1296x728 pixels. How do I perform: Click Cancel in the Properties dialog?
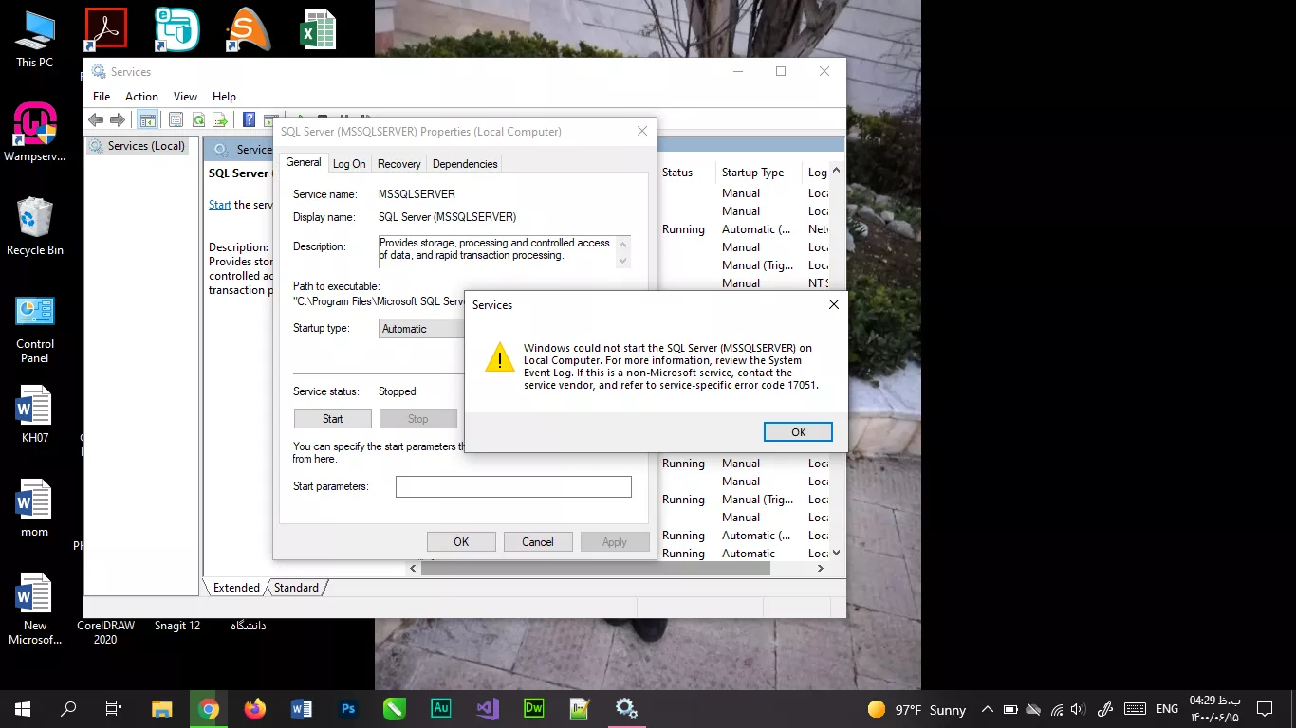537,542
